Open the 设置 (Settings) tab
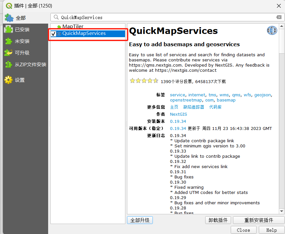 coord(26,80)
